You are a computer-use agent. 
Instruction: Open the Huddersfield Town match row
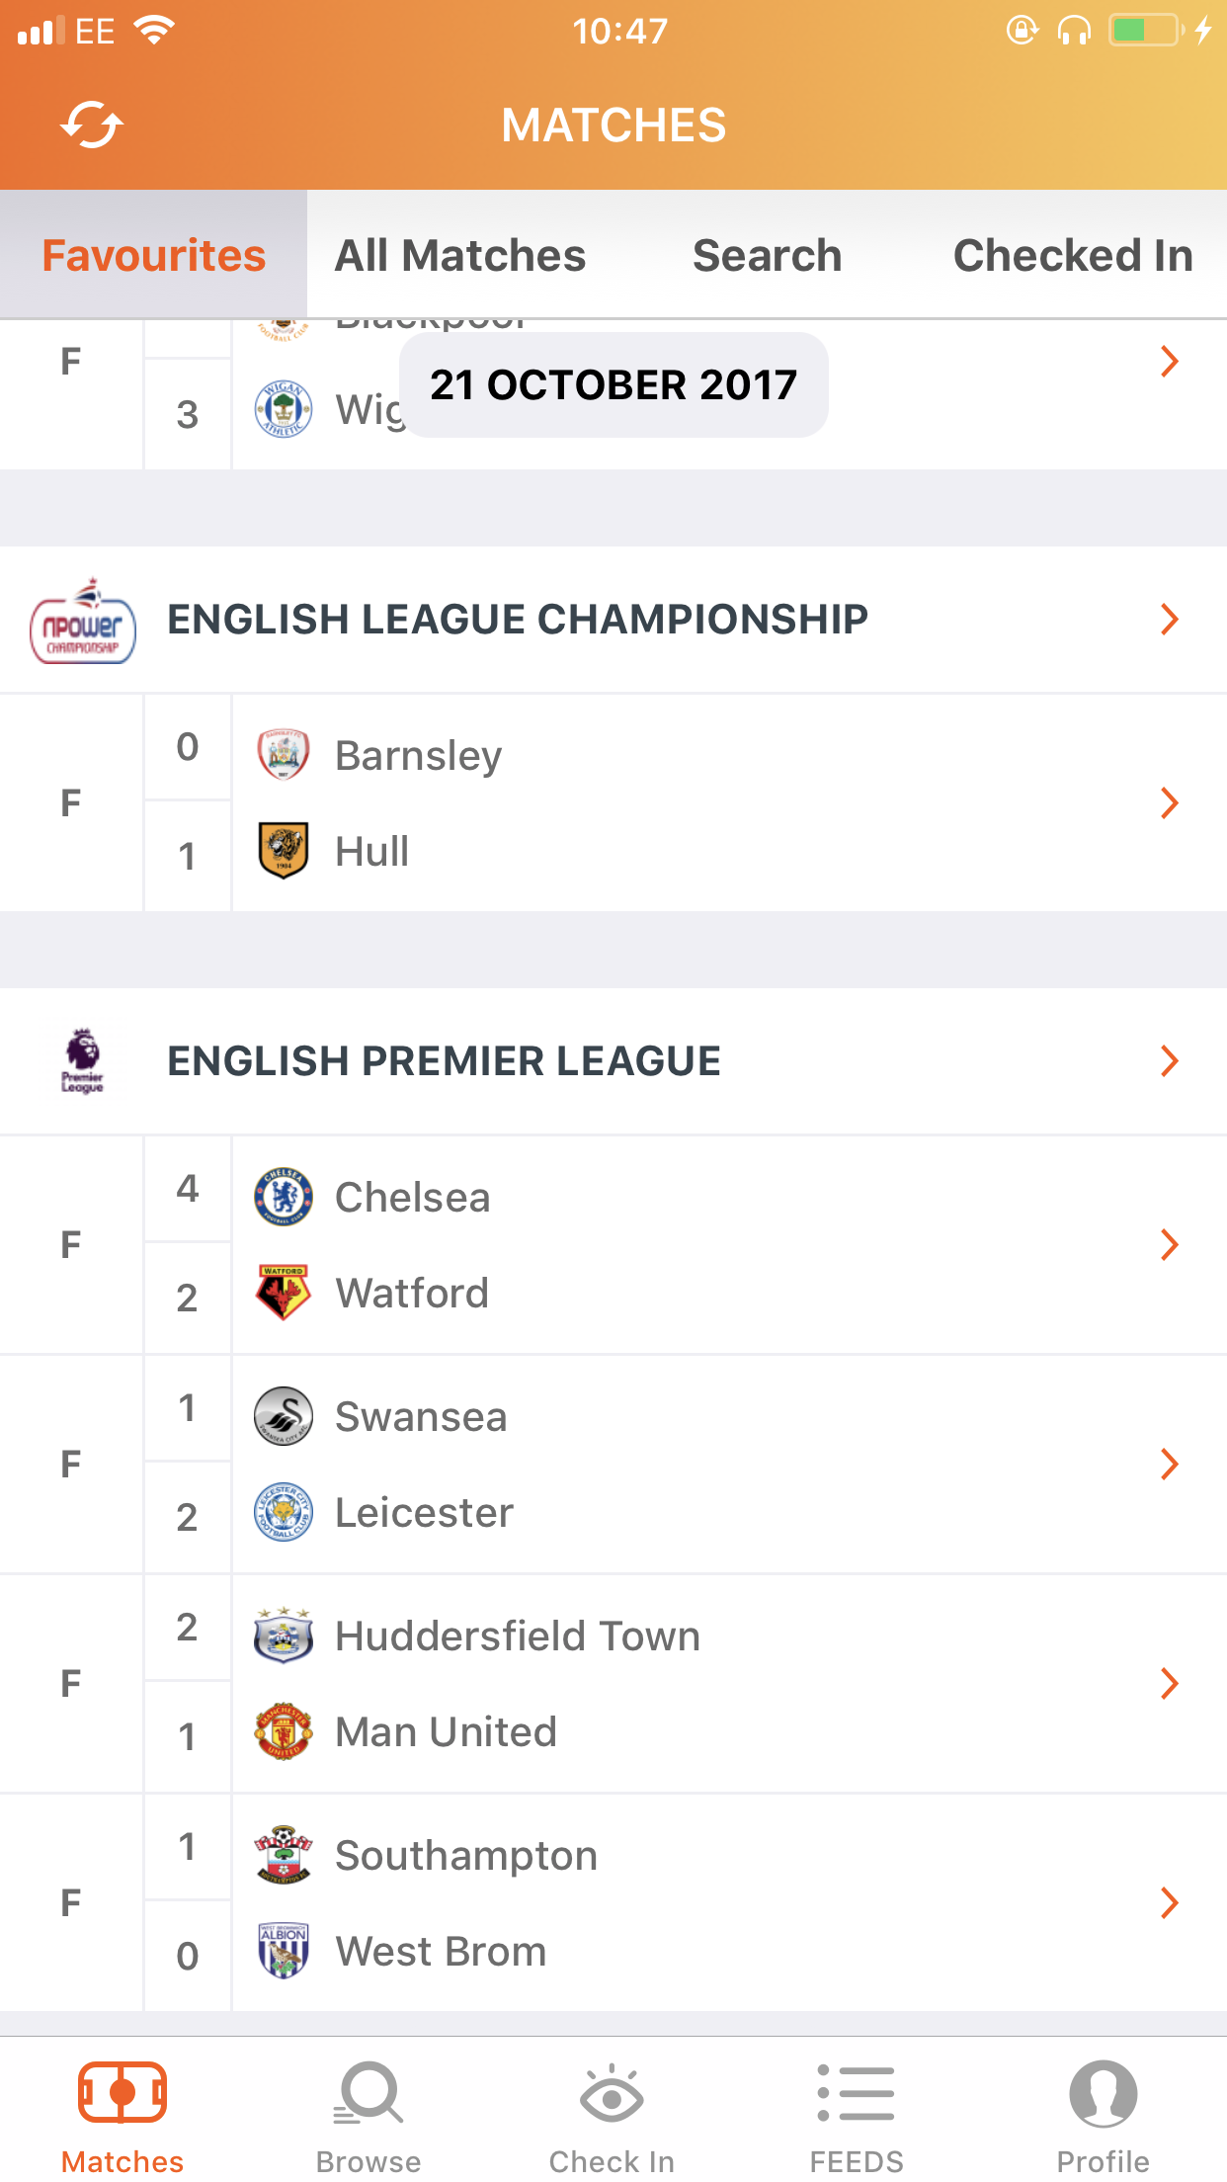click(x=613, y=1684)
